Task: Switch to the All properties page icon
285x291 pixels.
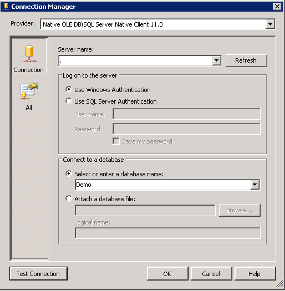Action: [x=29, y=91]
